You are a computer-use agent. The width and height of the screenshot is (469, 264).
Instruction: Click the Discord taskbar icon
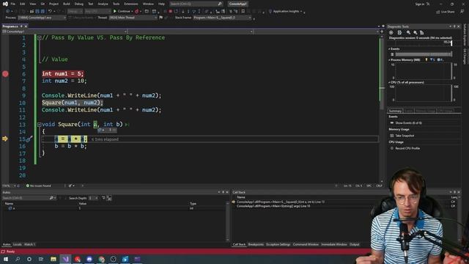pyautogui.click(x=89, y=259)
